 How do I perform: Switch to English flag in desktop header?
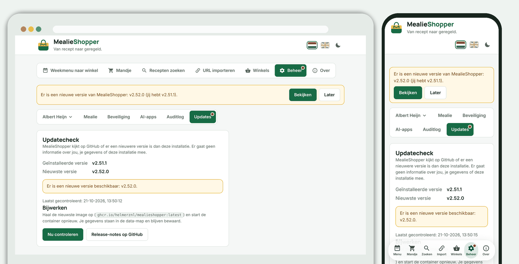(x=325, y=45)
